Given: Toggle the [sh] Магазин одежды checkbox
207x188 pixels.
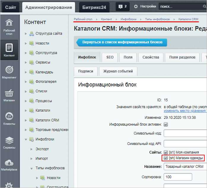Looking at the screenshot, I should (x=166, y=158).
